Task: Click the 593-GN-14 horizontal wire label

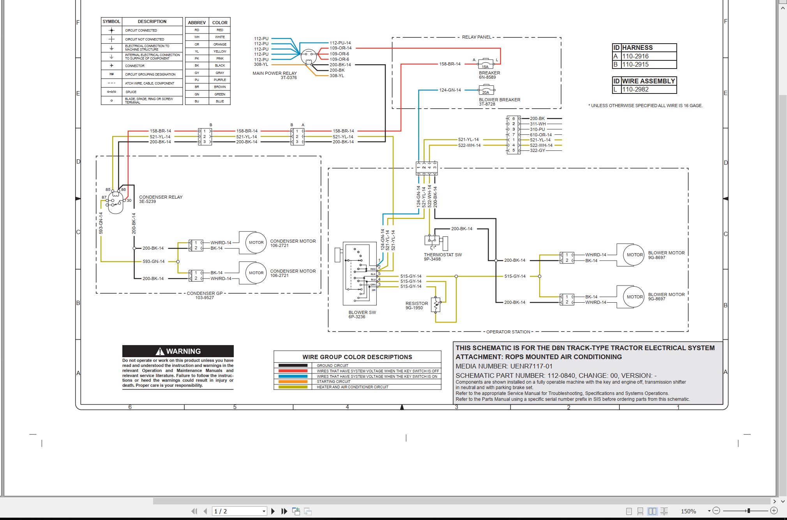Action: 154,261
